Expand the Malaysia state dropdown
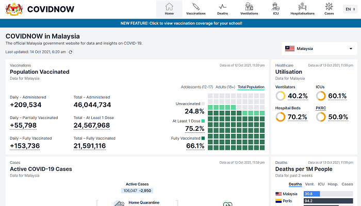Screen dimensions: 361x206 click(x=320, y=48)
